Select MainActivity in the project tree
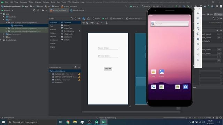This screenshot has width=223, height=125. (x=18, y=25)
